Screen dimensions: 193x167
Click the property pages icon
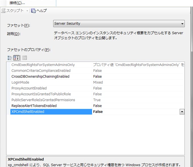pyautogui.click(x=24, y=58)
